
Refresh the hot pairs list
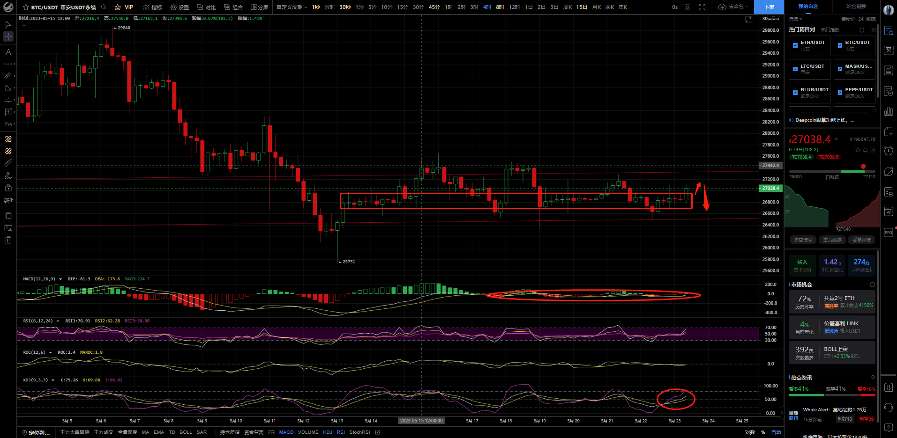pyautogui.click(x=861, y=30)
